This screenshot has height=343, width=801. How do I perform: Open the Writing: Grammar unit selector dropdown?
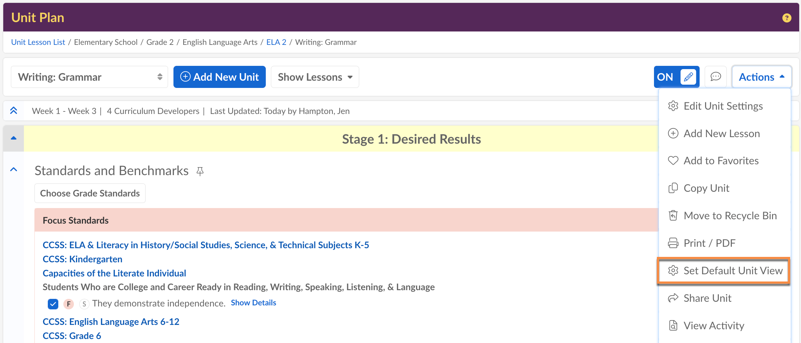tap(89, 77)
